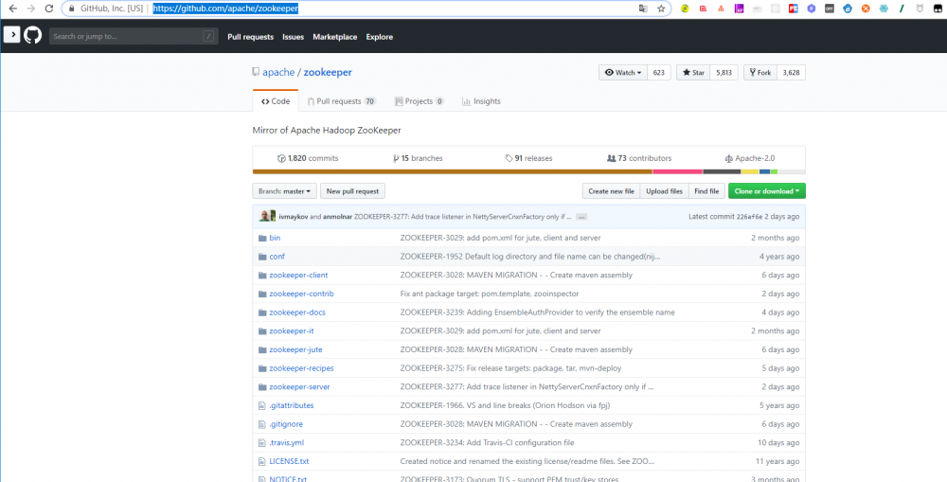Open the conf folder icon
The height and width of the screenshot is (482, 947).
click(x=262, y=257)
